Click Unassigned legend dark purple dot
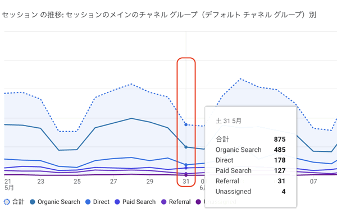Image resolution: width=337 pixels, height=218 pixels. pyautogui.click(x=198, y=202)
